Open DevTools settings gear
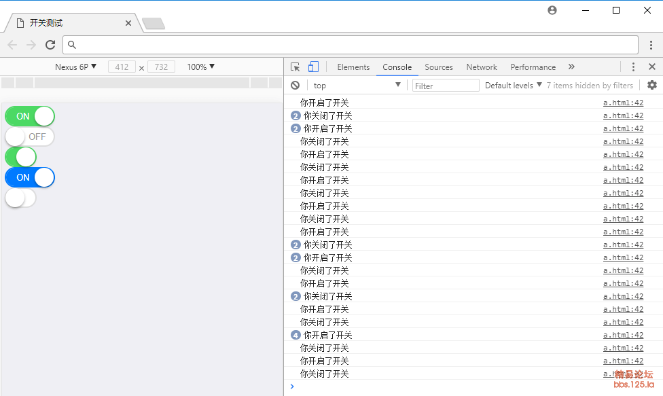 651,85
